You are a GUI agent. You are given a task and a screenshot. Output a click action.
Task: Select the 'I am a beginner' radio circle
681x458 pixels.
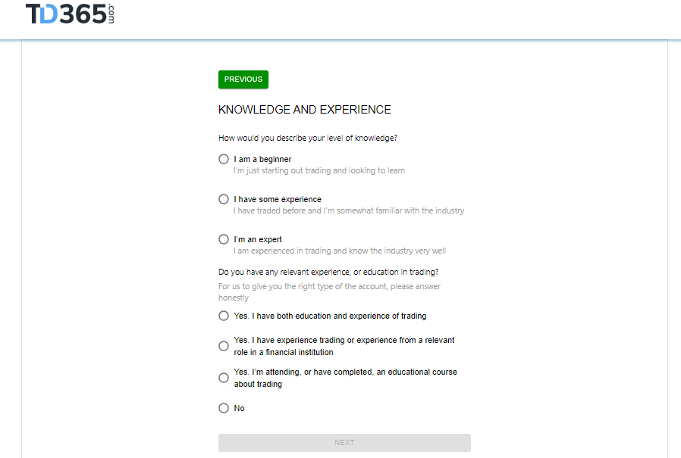pos(224,159)
